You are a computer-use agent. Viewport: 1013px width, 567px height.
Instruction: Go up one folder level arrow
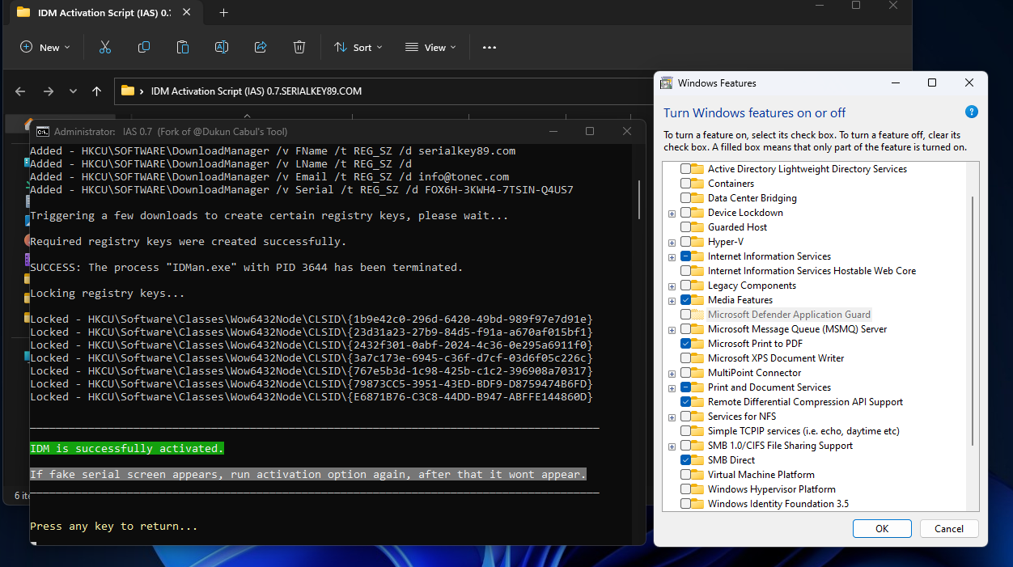click(x=96, y=91)
